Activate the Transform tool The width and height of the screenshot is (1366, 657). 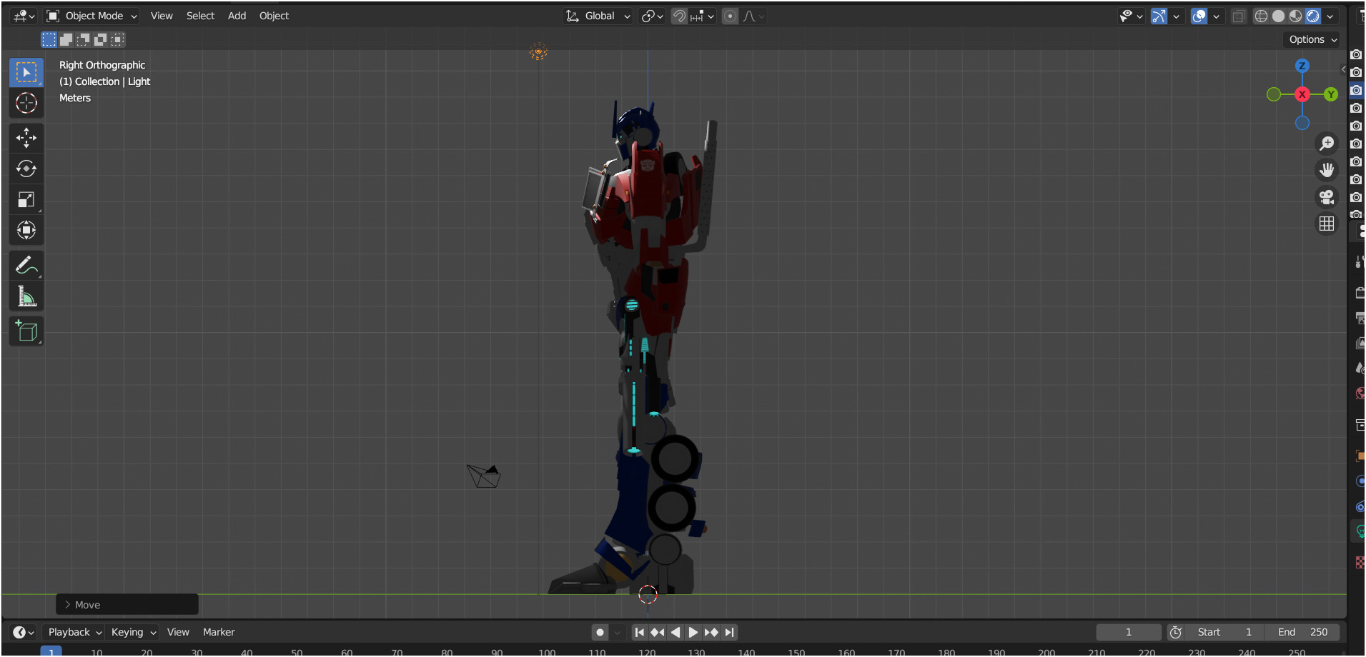pos(26,230)
